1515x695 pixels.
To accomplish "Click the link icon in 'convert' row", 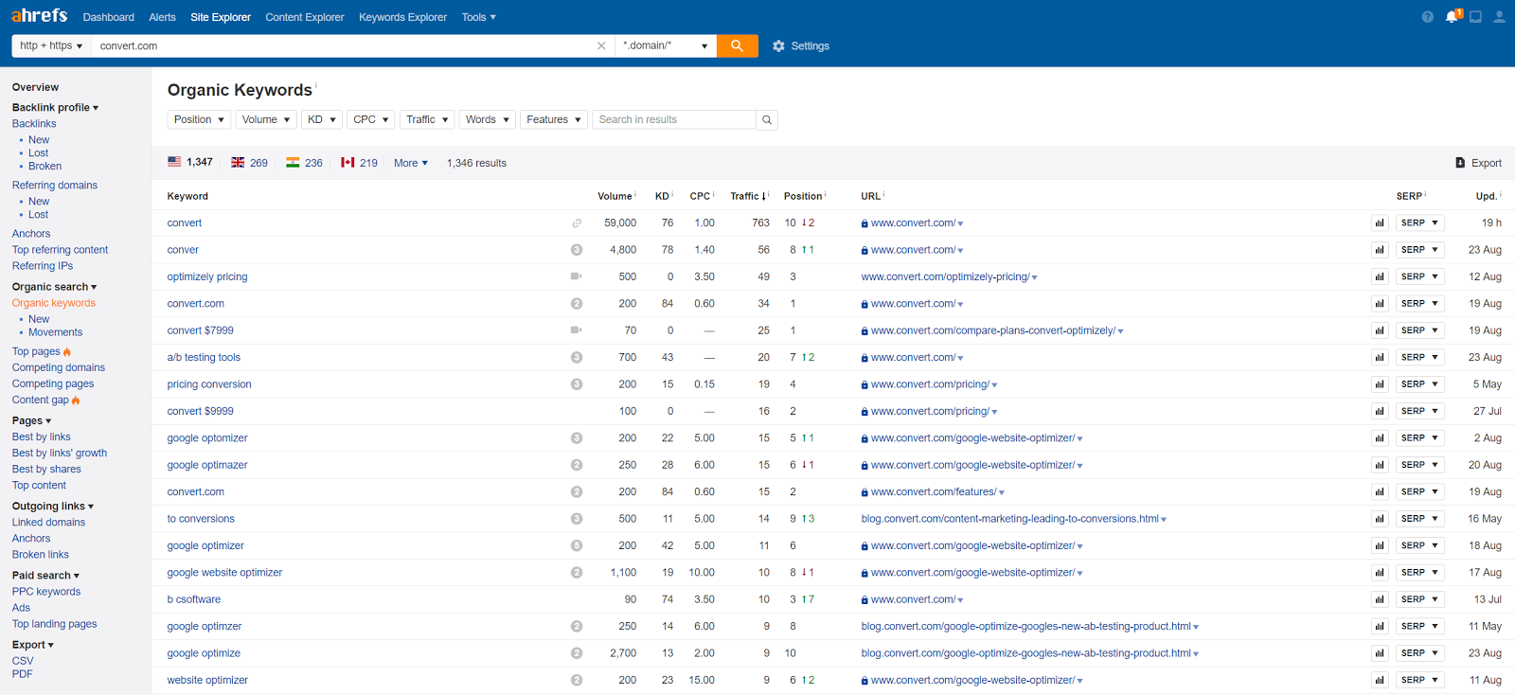I will click(x=577, y=223).
